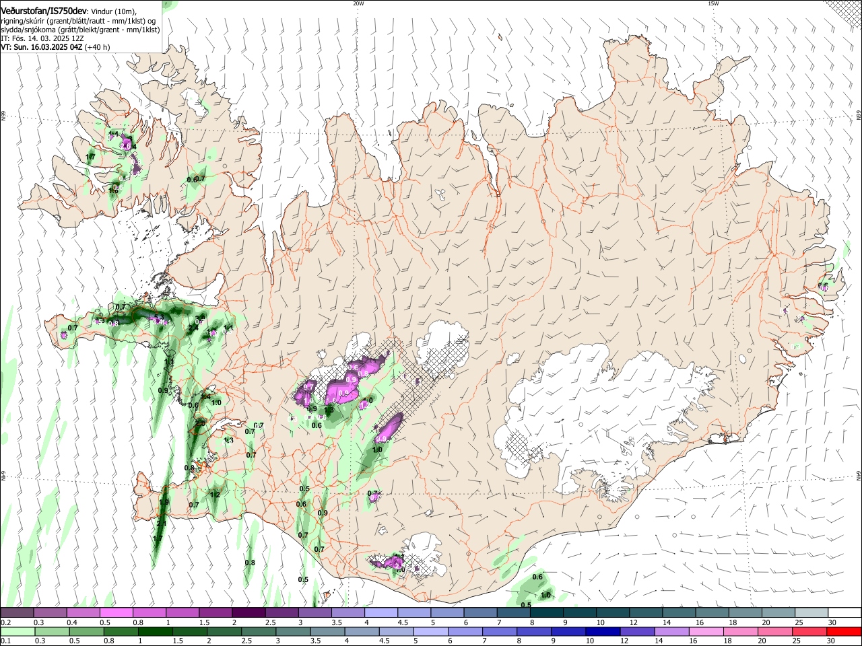Click the 6–7 slate-blue snow legend swatch
This screenshot has width=862, height=646.
[481, 613]
